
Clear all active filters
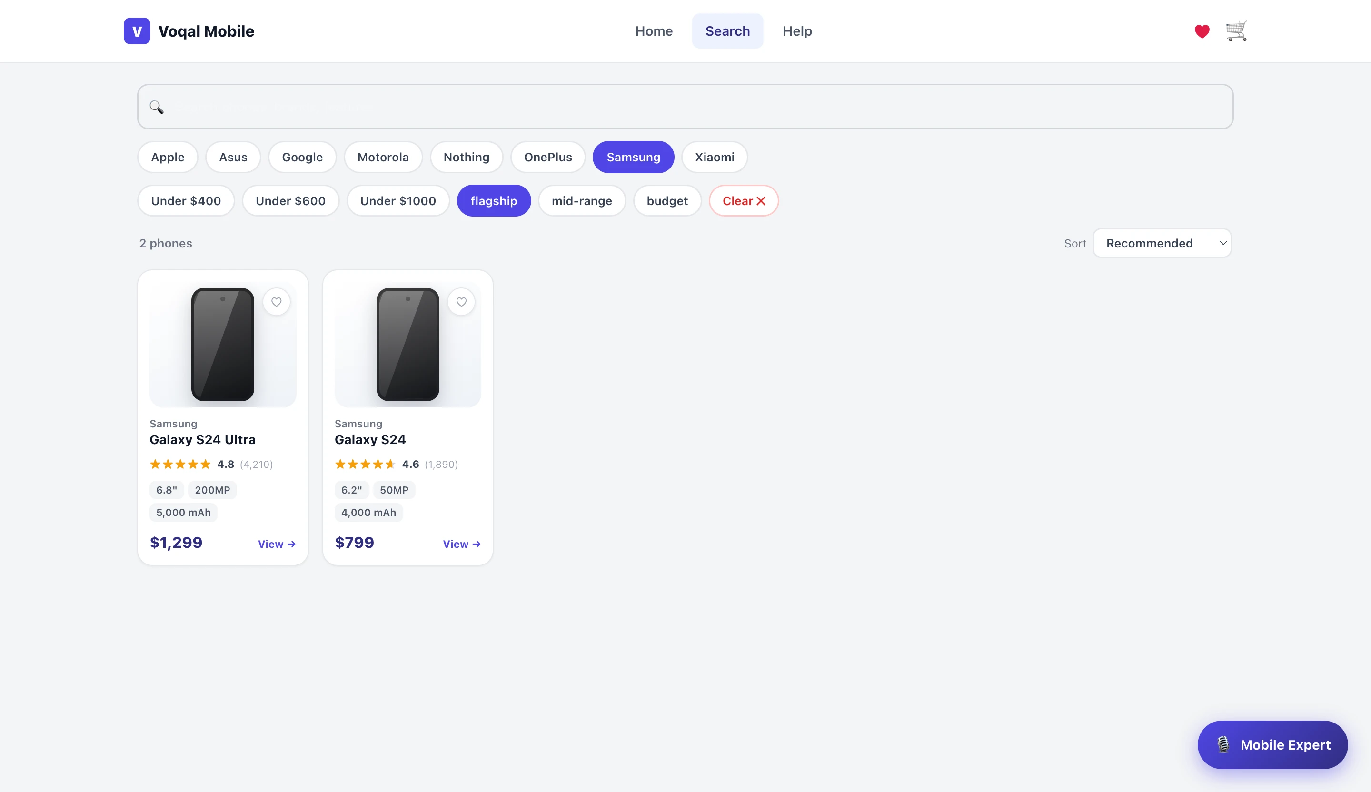tap(744, 201)
